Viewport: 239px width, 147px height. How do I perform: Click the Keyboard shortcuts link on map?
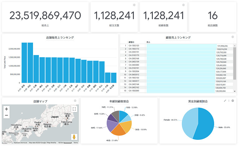click(x=21, y=143)
